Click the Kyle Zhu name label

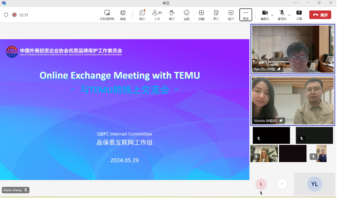coord(265,69)
